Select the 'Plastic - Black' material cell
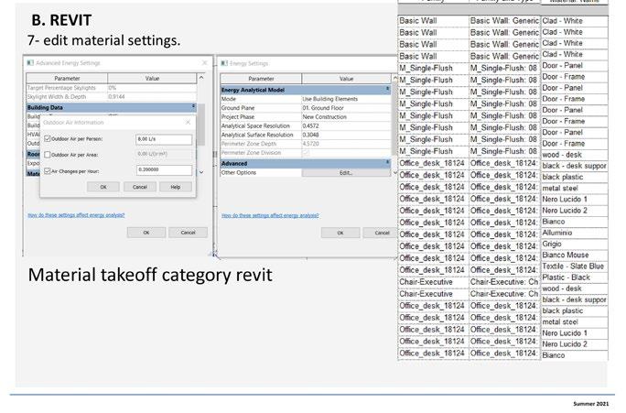The width and height of the screenshot is (626, 413). pos(574,277)
